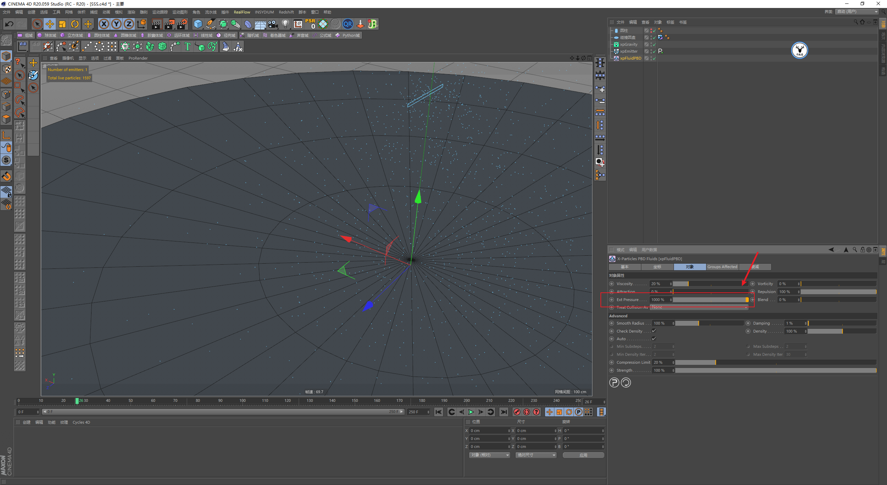Screen dimensions: 887x485
Task: Toggle the Check Density checkbox
Action: coord(654,331)
